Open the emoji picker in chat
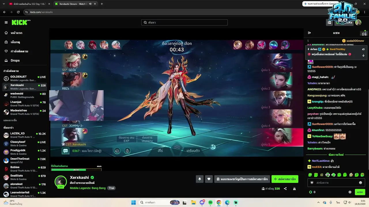 coord(360,183)
